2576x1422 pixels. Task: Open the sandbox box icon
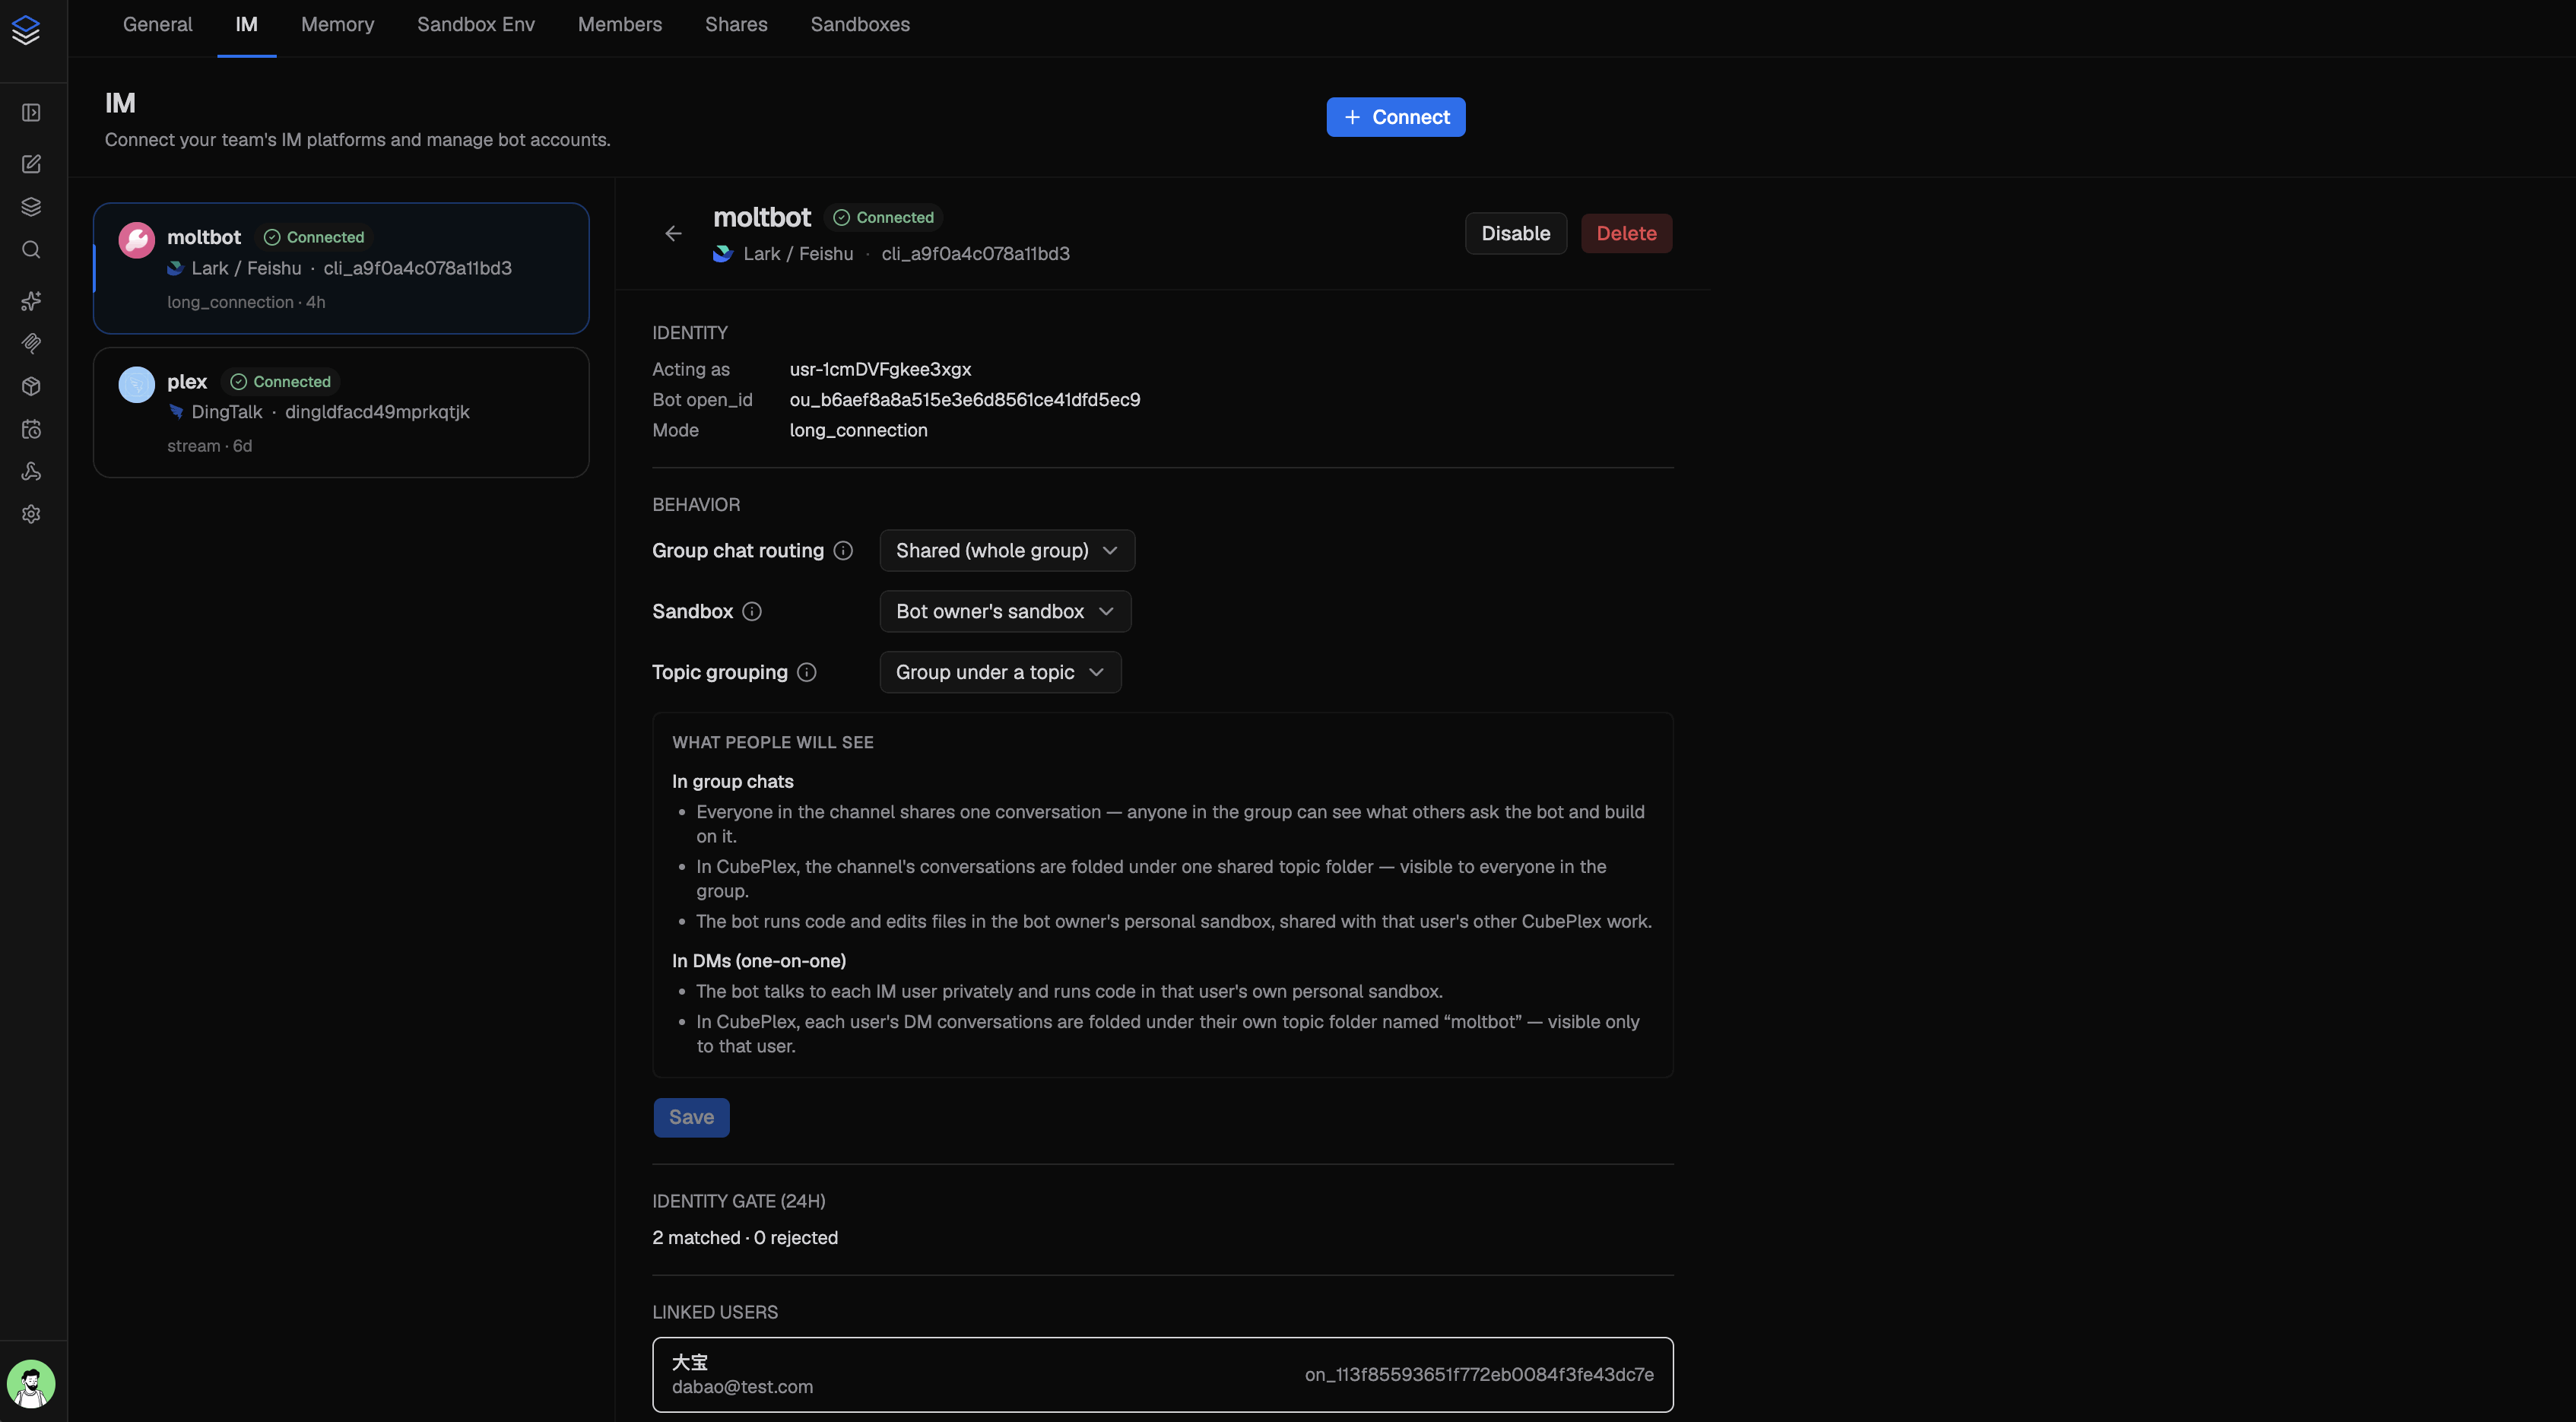click(x=31, y=386)
